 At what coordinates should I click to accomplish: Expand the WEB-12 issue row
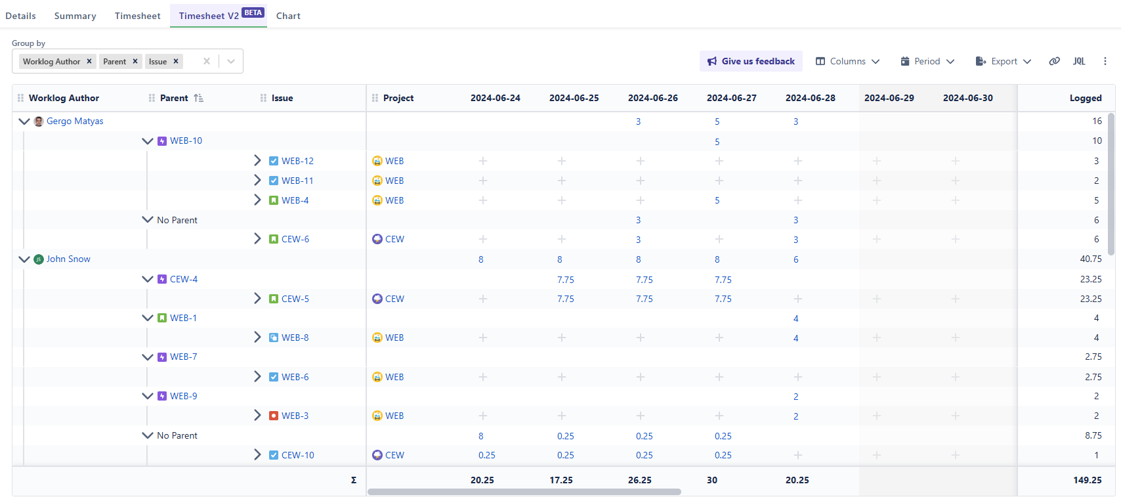pyautogui.click(x=257, y=160)
